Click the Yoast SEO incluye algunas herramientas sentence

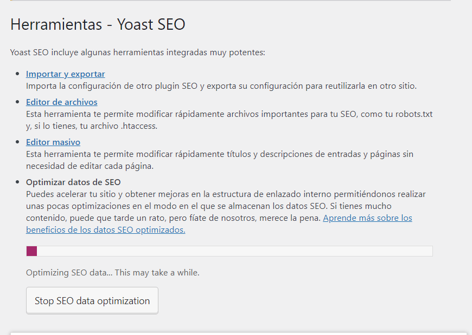(138, 52)
